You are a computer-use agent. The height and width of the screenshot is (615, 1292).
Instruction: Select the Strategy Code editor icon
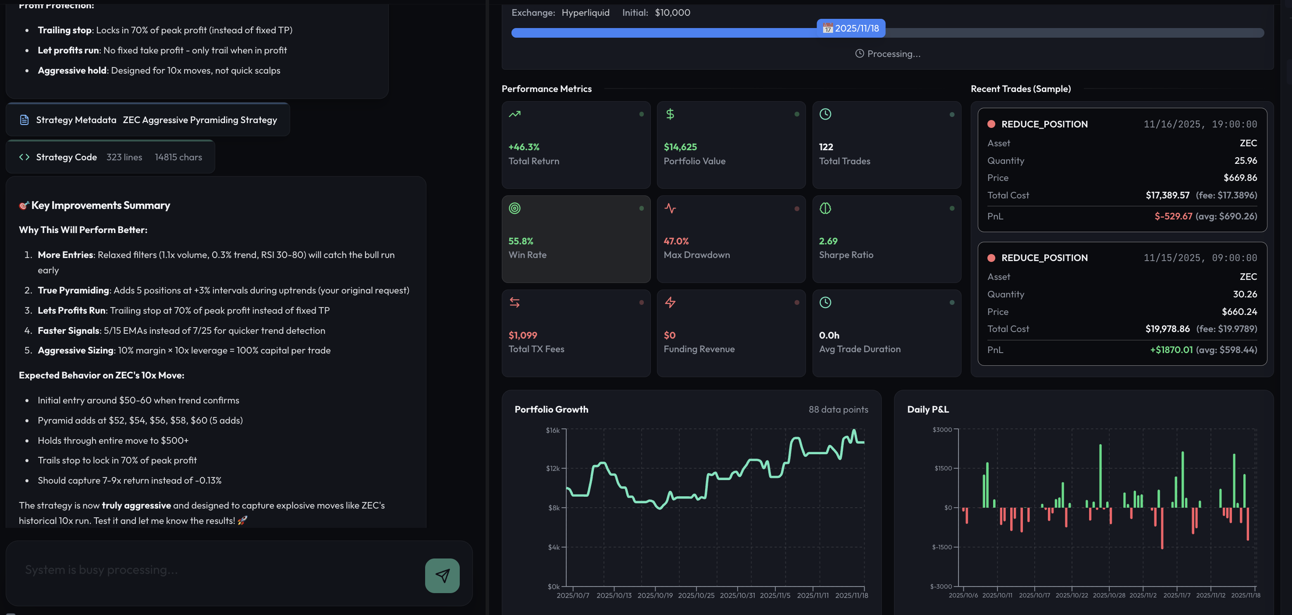tap(24, 157)
